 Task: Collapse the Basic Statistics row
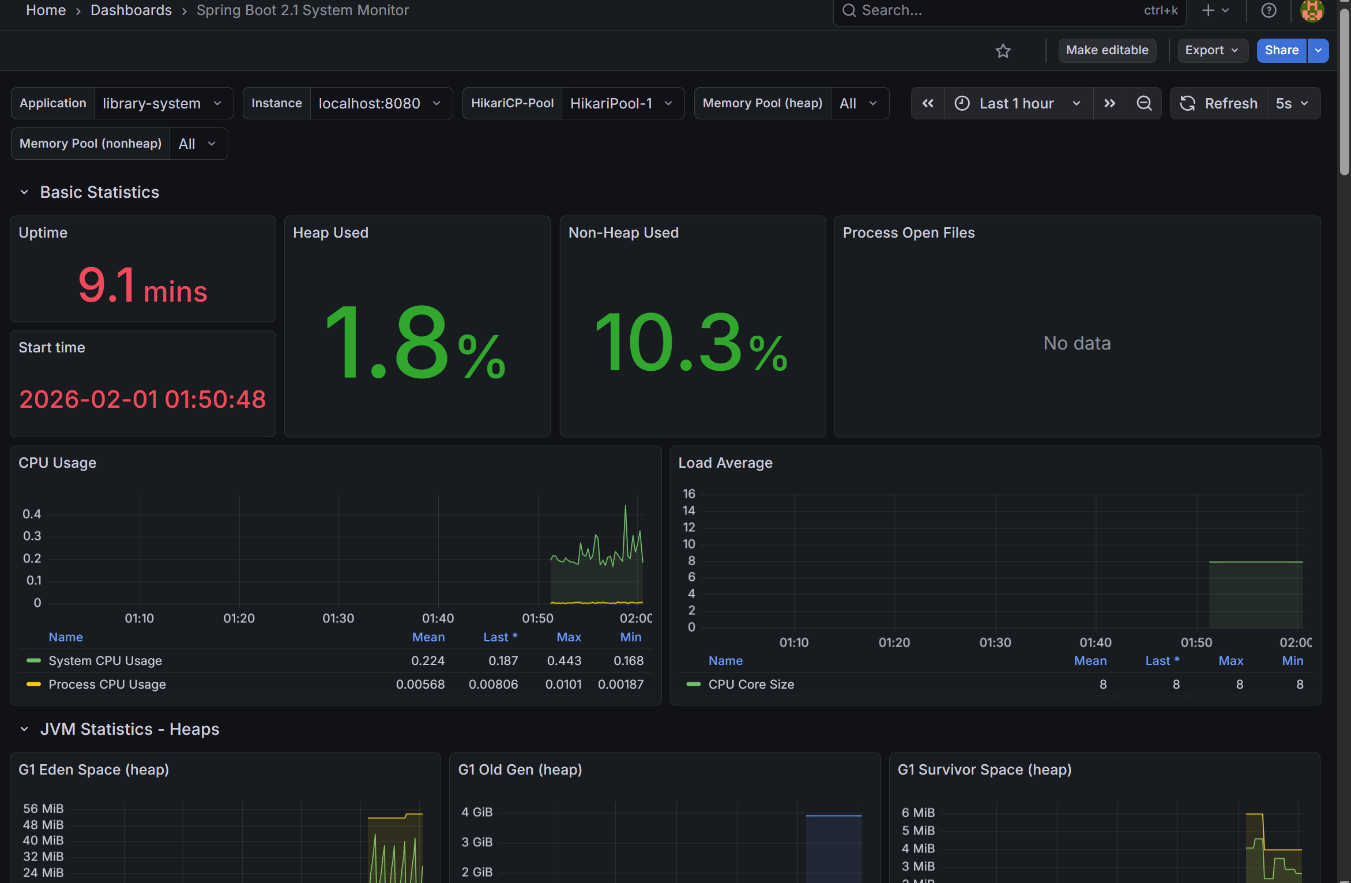click(24, 192)
